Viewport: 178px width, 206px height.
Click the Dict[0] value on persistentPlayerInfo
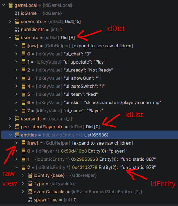click(93, 127)
